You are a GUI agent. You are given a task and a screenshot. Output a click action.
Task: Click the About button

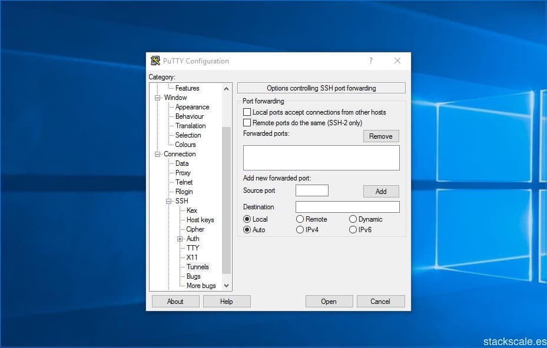pos(175,302)
